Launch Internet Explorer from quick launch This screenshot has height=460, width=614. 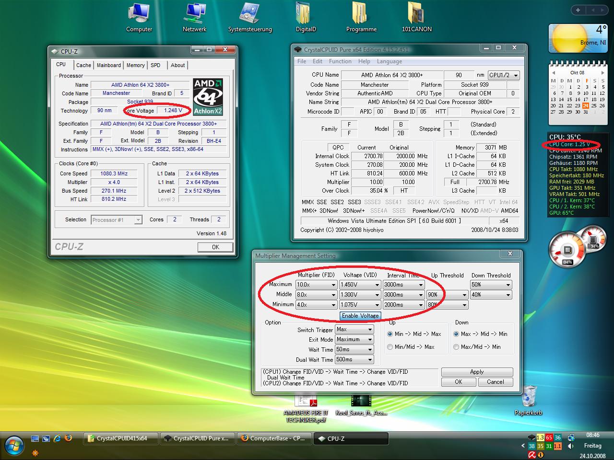click(x=57, y=438)
